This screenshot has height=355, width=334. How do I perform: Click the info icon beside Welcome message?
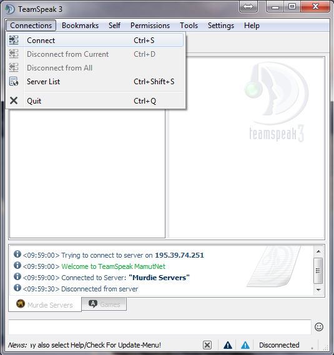tap(17, 265)
